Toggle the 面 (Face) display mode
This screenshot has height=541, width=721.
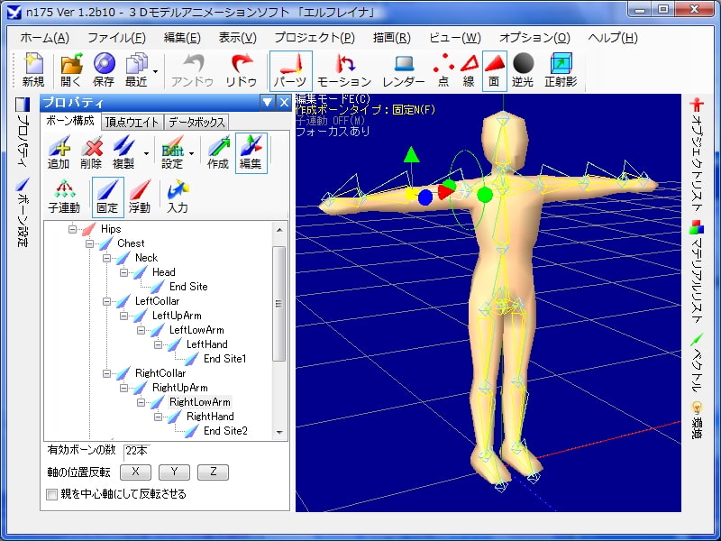[x=494, y=70]
